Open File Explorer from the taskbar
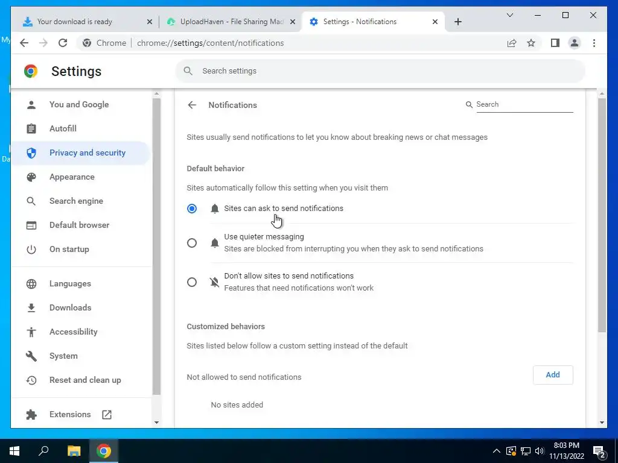The image size is (618, 463). click(74, 451)
